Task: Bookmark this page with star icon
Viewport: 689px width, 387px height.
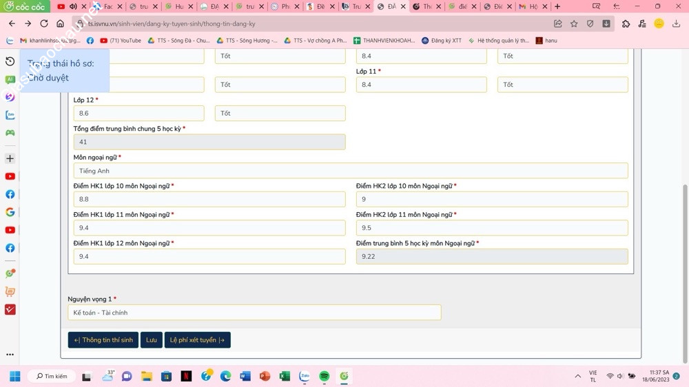Action: click(574, 23)
